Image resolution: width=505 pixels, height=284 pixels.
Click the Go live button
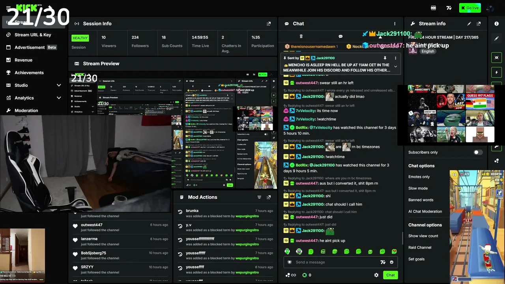(x=470, y=8)
